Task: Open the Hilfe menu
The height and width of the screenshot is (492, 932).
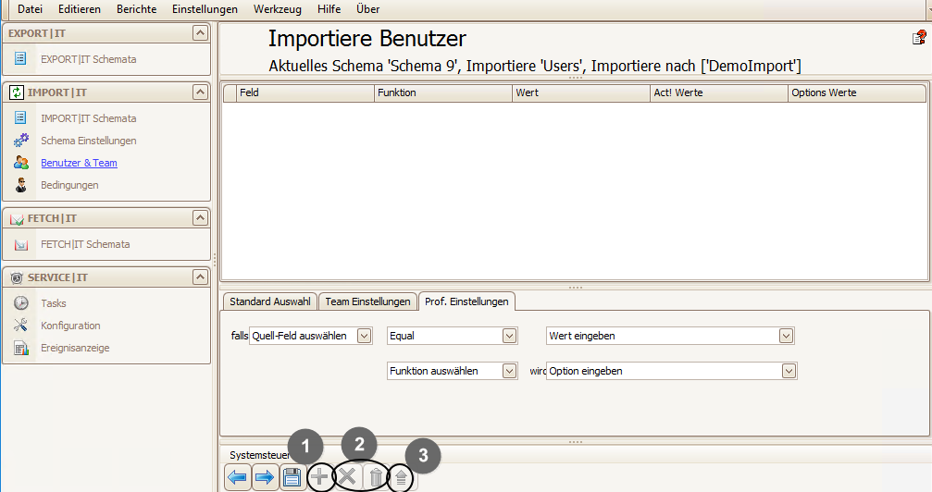Action: click(x=329, y=9)
